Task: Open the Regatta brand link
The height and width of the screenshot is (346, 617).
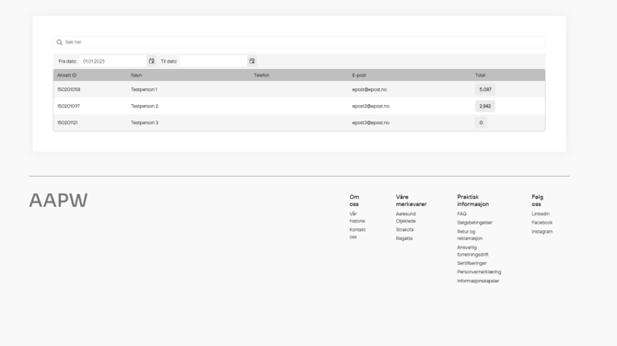Action: point(404,238)
